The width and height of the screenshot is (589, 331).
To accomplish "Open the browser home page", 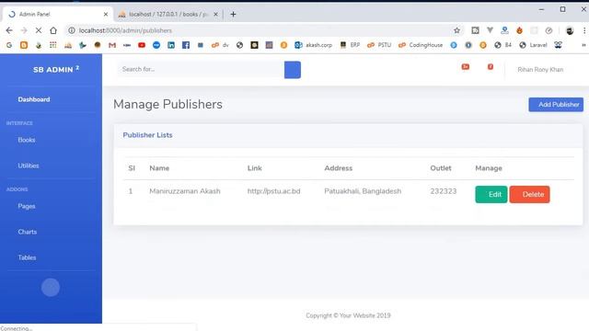I will click(x=53, y=30).
